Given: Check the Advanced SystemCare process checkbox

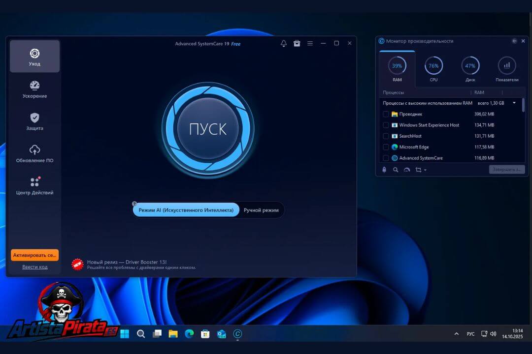Looking at the screenshot, I should (x=386, y=158).
